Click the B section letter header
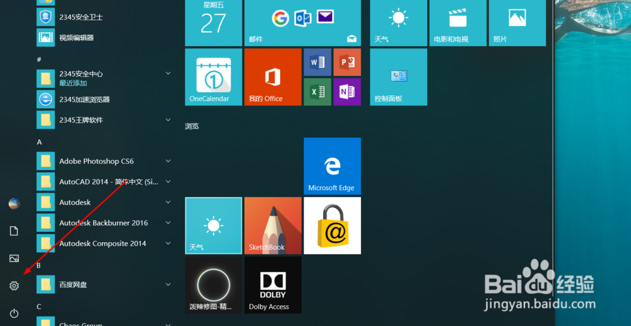The height and width of the screenshot is (326, 631). pyautogui.click(x=38, y=265)
